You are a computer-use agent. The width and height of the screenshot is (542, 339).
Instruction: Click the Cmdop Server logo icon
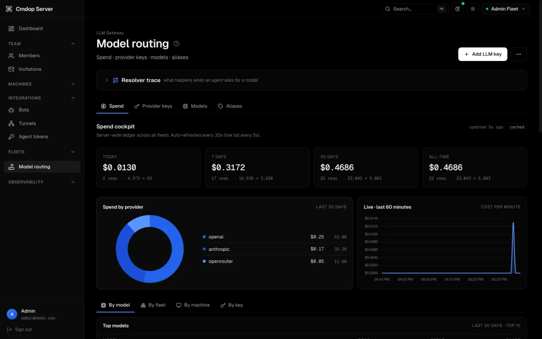click(x=9, y=9)
